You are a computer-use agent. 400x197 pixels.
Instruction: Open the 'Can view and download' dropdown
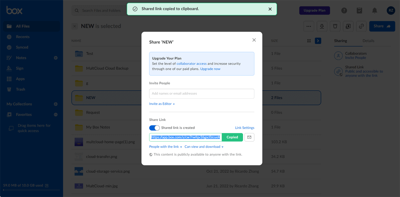pyautogui.click(x=204, y=147)
